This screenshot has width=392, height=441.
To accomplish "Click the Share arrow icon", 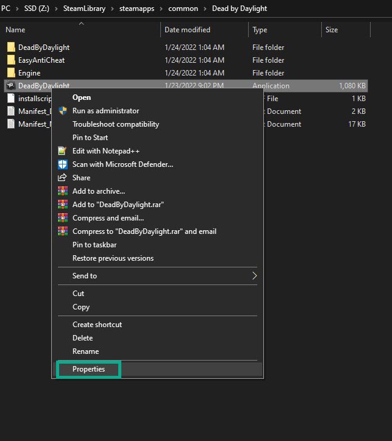I will pyautogui.click(x=62, y=177).
